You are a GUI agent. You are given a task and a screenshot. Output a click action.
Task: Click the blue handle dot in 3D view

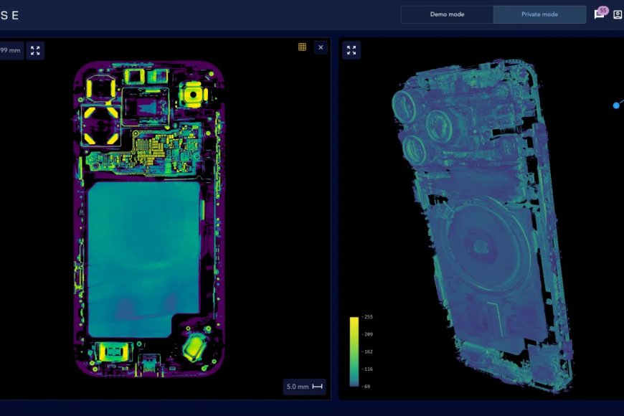tap(616, 105)
